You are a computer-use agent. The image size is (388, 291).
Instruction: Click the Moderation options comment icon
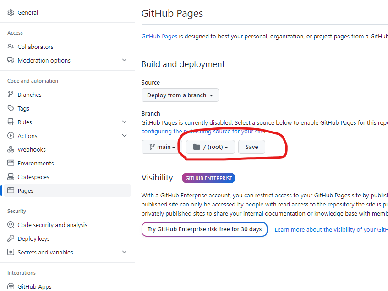(11, 60)
